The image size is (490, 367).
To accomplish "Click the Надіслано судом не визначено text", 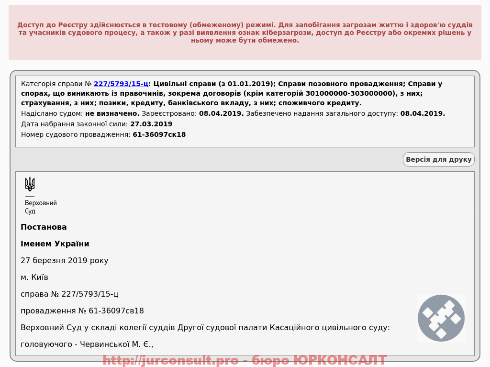I will point(80,113).
